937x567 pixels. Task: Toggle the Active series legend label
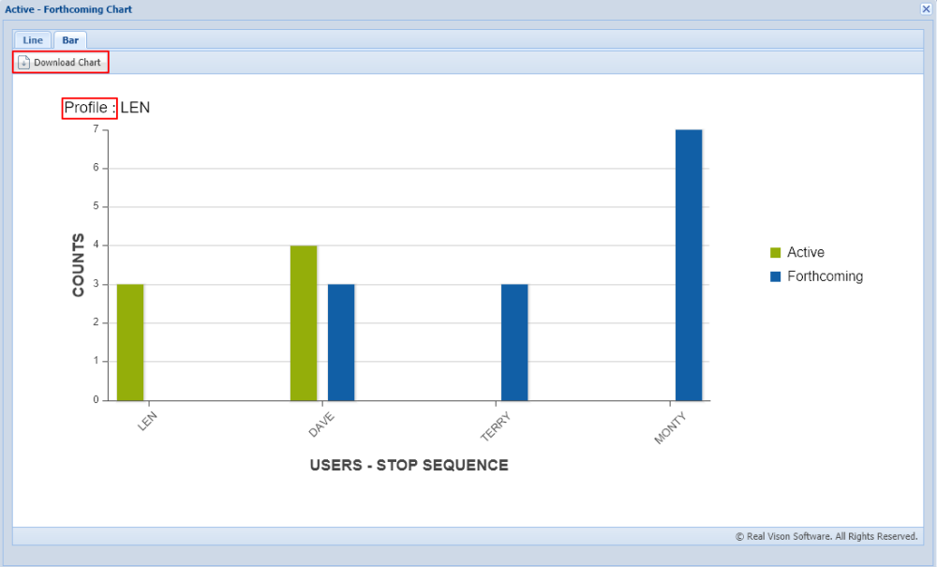pos(806,252)
